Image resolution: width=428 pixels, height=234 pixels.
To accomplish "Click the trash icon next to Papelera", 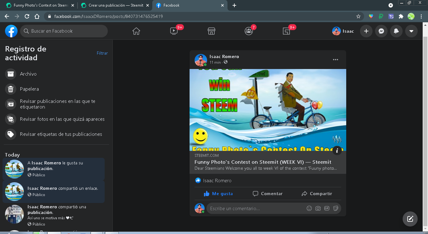I will tap(11, 89).
